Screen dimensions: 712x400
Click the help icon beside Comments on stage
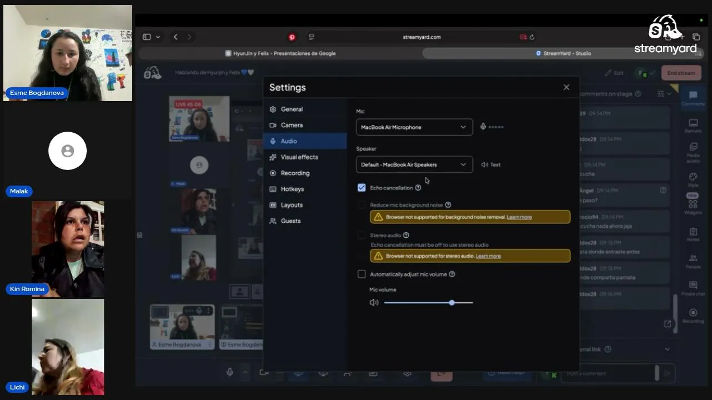click(x=638, y=94)
